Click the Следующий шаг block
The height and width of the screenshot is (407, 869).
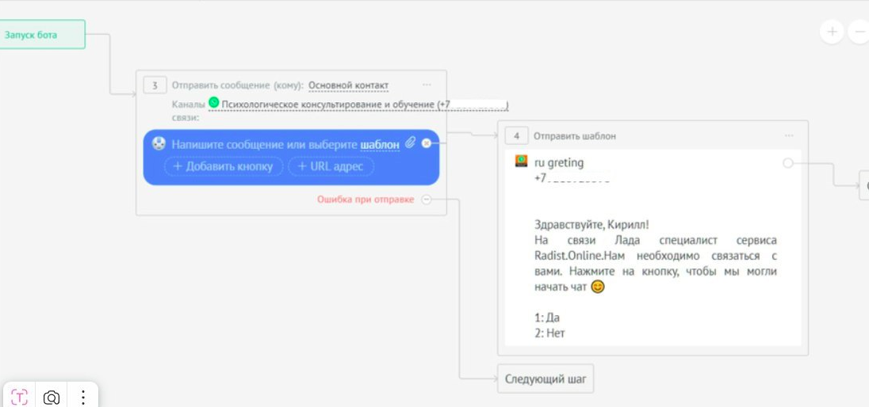pyautogui.click(x=546, y=379)
